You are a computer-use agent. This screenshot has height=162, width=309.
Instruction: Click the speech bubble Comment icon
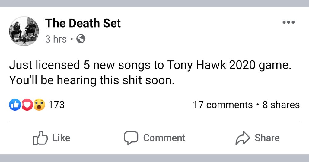pos(131,138)
